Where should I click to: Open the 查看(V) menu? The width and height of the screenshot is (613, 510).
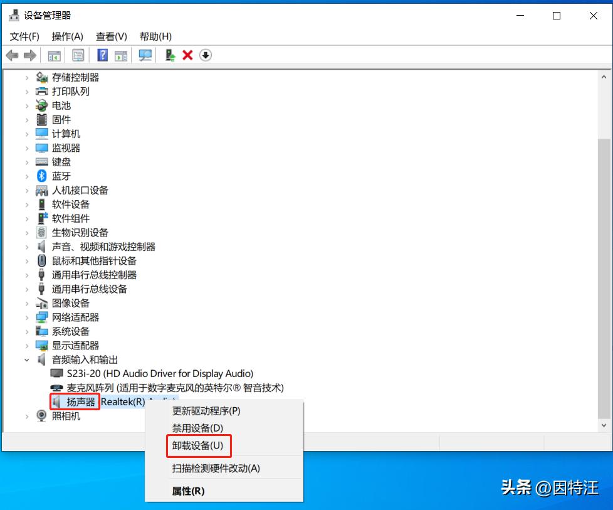click(x=111, y=36)
